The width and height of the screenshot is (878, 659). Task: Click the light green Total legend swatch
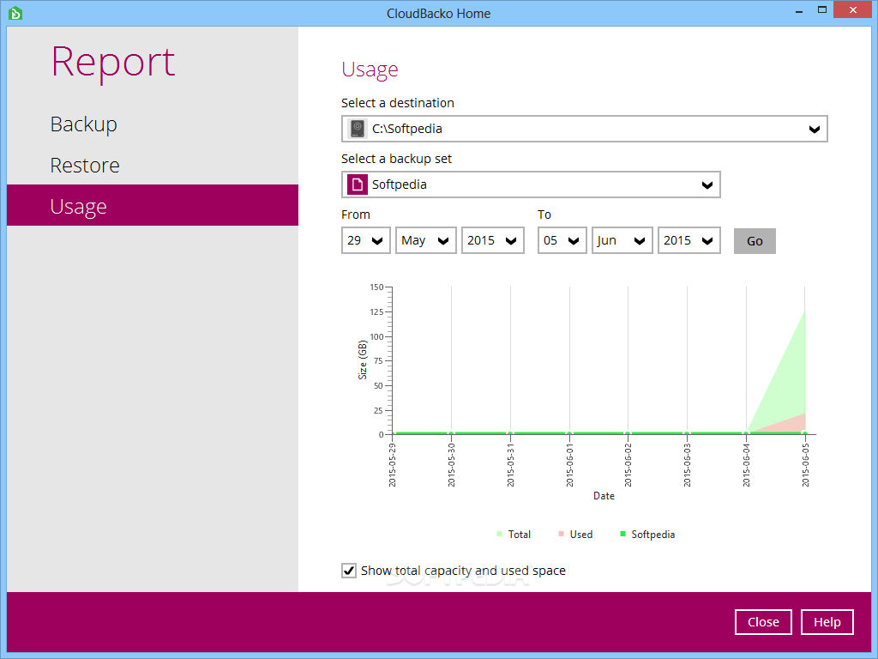point(500,534)
